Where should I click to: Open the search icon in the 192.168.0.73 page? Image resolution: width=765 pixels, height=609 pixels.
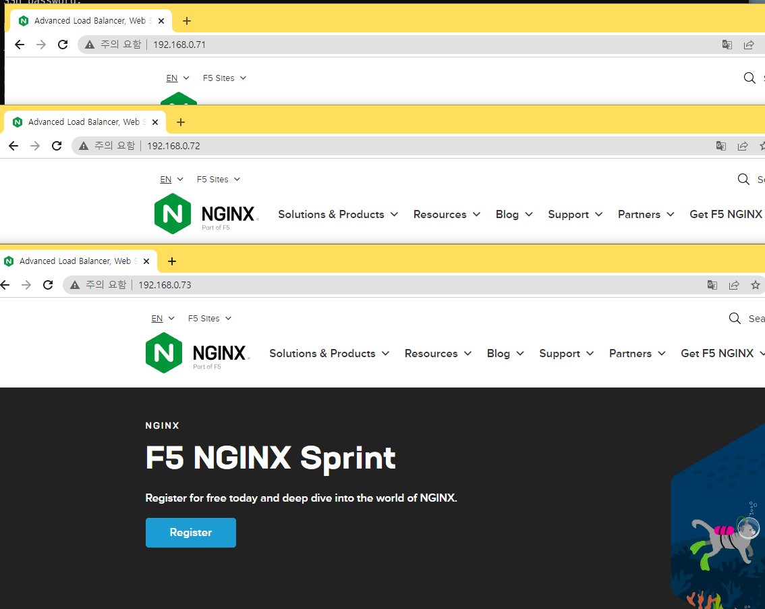tap(735, 319)
